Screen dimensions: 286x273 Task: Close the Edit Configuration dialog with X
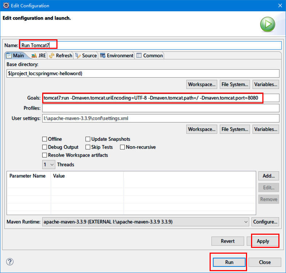(x=280, y=6)
